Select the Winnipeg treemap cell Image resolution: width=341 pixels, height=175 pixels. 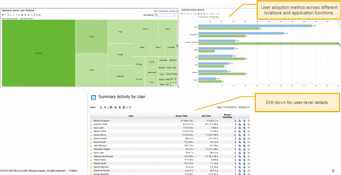click(139, 64)
